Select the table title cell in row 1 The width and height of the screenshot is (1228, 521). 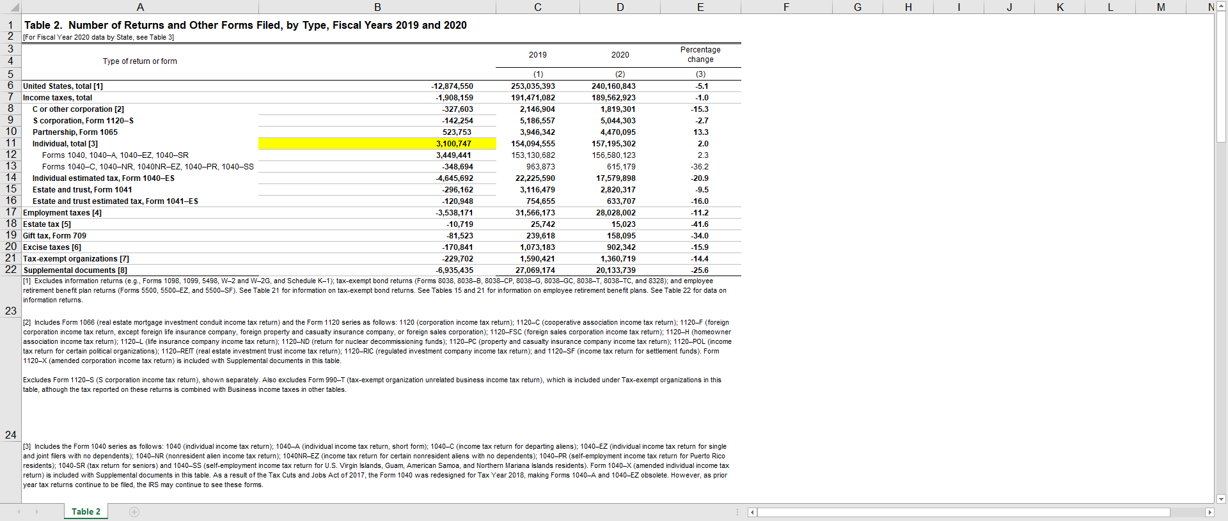(245, 26)
